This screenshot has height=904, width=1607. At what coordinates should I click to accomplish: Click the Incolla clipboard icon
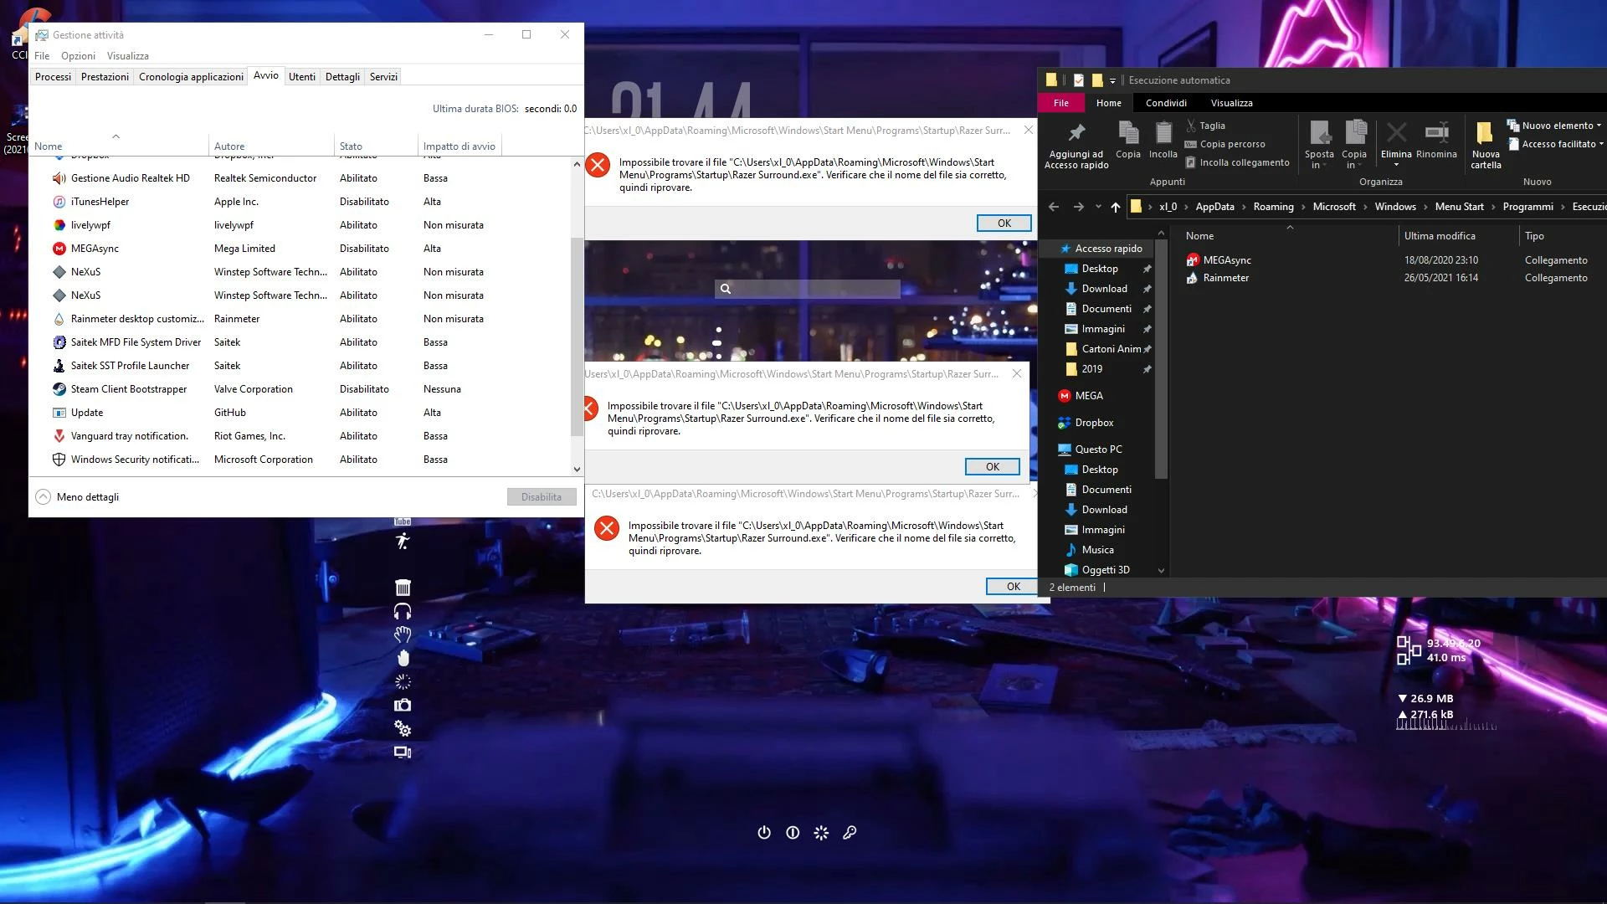(1163, 133)
